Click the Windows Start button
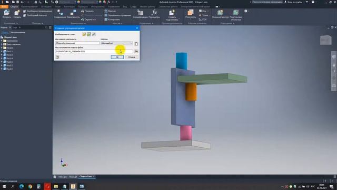The height and width of the screenshot is (190, 337). [x=4, y=186]
